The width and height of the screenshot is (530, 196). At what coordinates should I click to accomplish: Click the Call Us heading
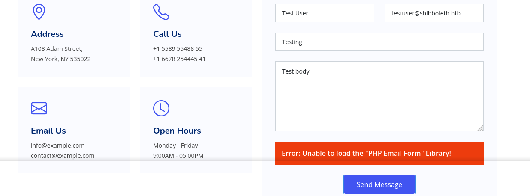pos(167,34)
